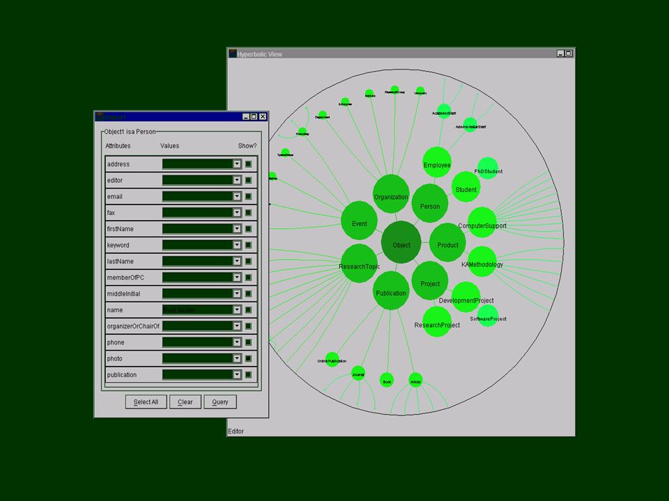669x501 pixels.
Task: Tick the keyword Show checkbox
Action: 248,245
